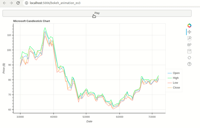
Task: Click the 5/2000 x-axis tick label
Action: (86, 117)
